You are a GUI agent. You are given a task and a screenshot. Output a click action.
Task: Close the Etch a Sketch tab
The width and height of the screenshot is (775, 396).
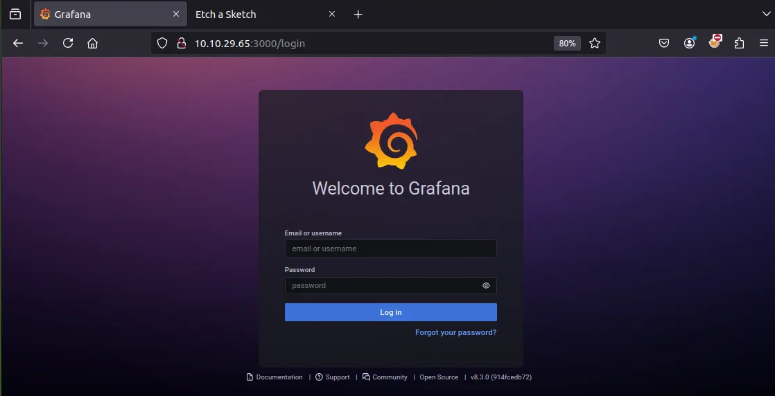[332, 15]
